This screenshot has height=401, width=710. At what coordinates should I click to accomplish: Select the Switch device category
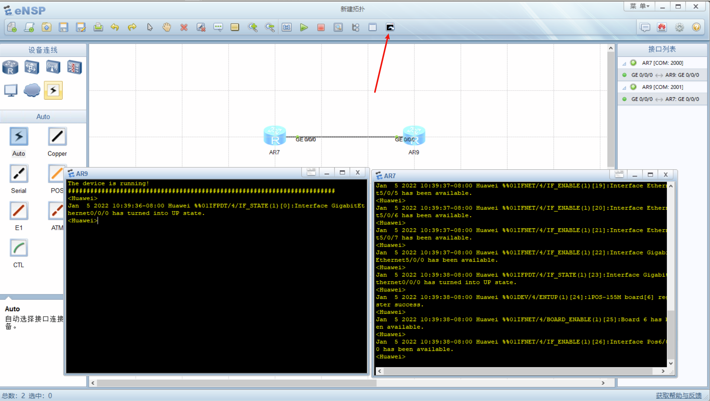[x=32, y=67]
